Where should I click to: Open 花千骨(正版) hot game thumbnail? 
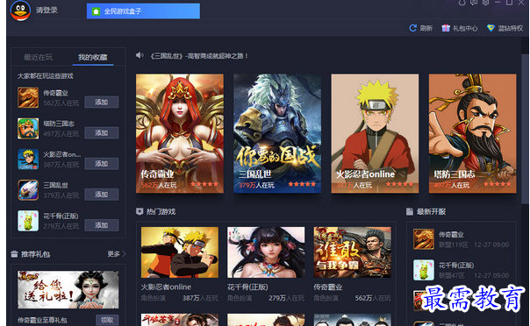[266, 252]
